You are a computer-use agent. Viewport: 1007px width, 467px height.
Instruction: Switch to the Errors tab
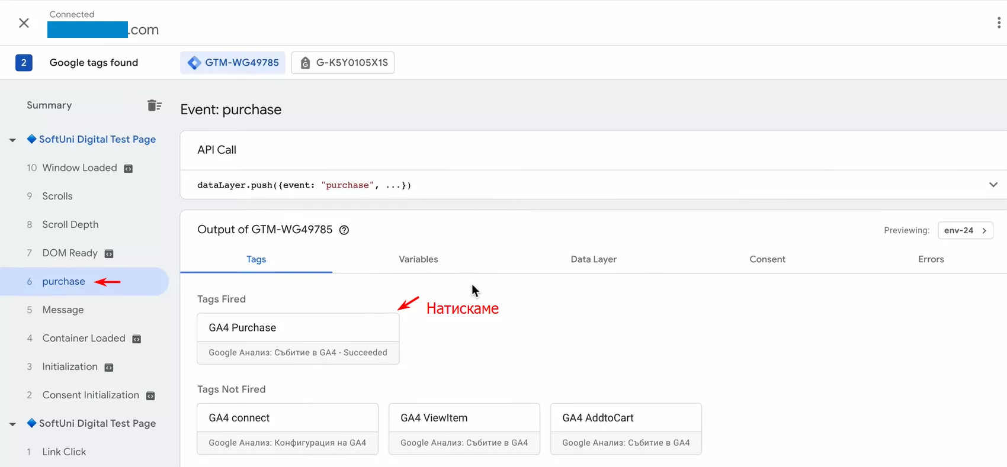coord(931,259)
